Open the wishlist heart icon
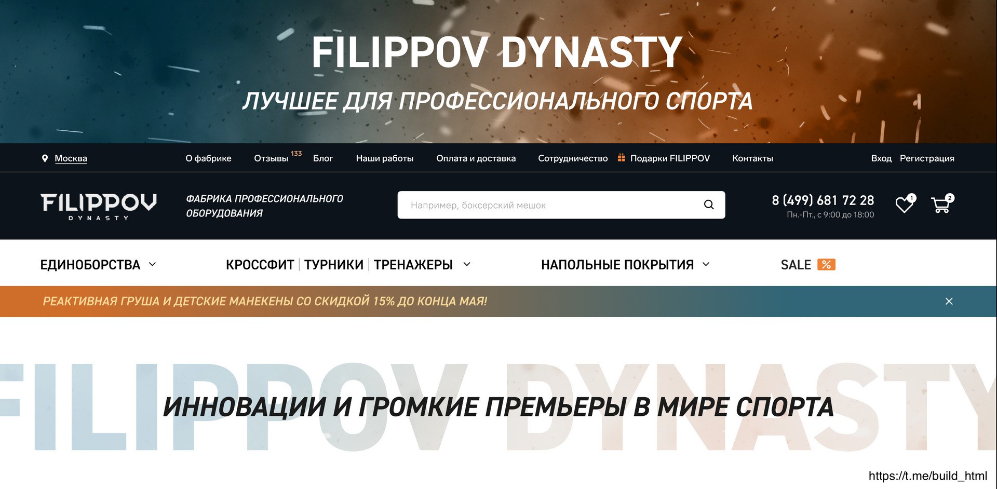This screenshot has width=997, height=489. pos(905,205)
